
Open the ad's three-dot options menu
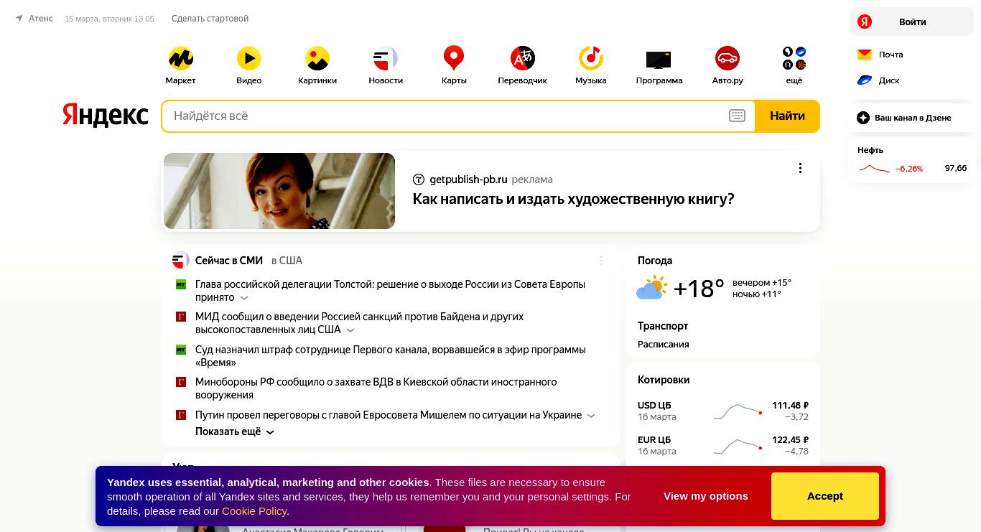pos(800,168)
